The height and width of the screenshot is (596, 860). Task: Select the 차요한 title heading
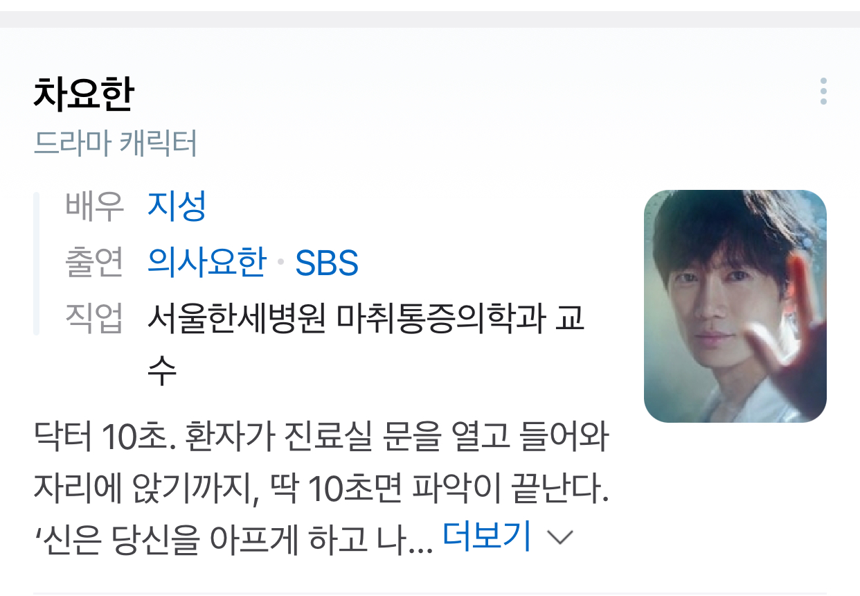coord(83,95)
